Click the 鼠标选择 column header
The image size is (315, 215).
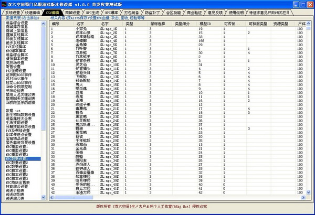click(157, 24)
